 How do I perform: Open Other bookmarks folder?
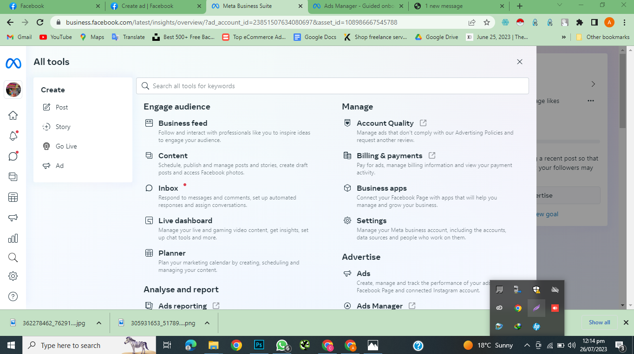602,37
